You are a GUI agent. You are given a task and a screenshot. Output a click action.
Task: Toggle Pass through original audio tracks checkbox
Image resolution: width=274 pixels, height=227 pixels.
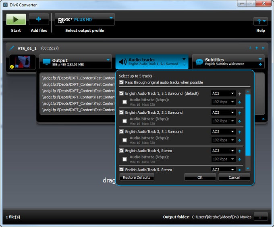[121, 82]
